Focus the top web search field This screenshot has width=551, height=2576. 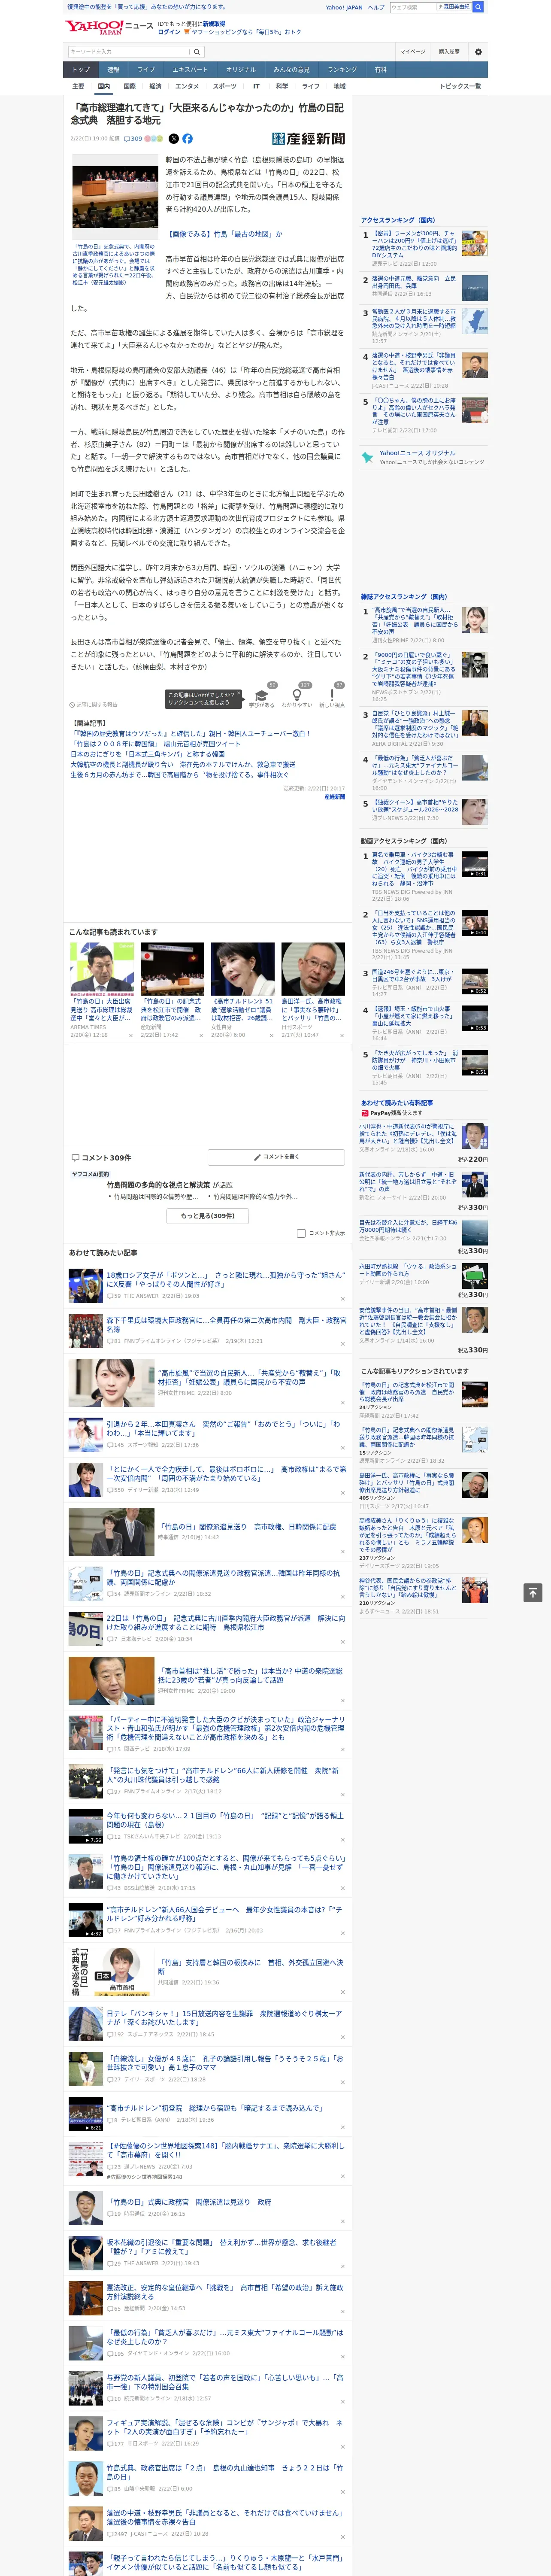(414, 7)
